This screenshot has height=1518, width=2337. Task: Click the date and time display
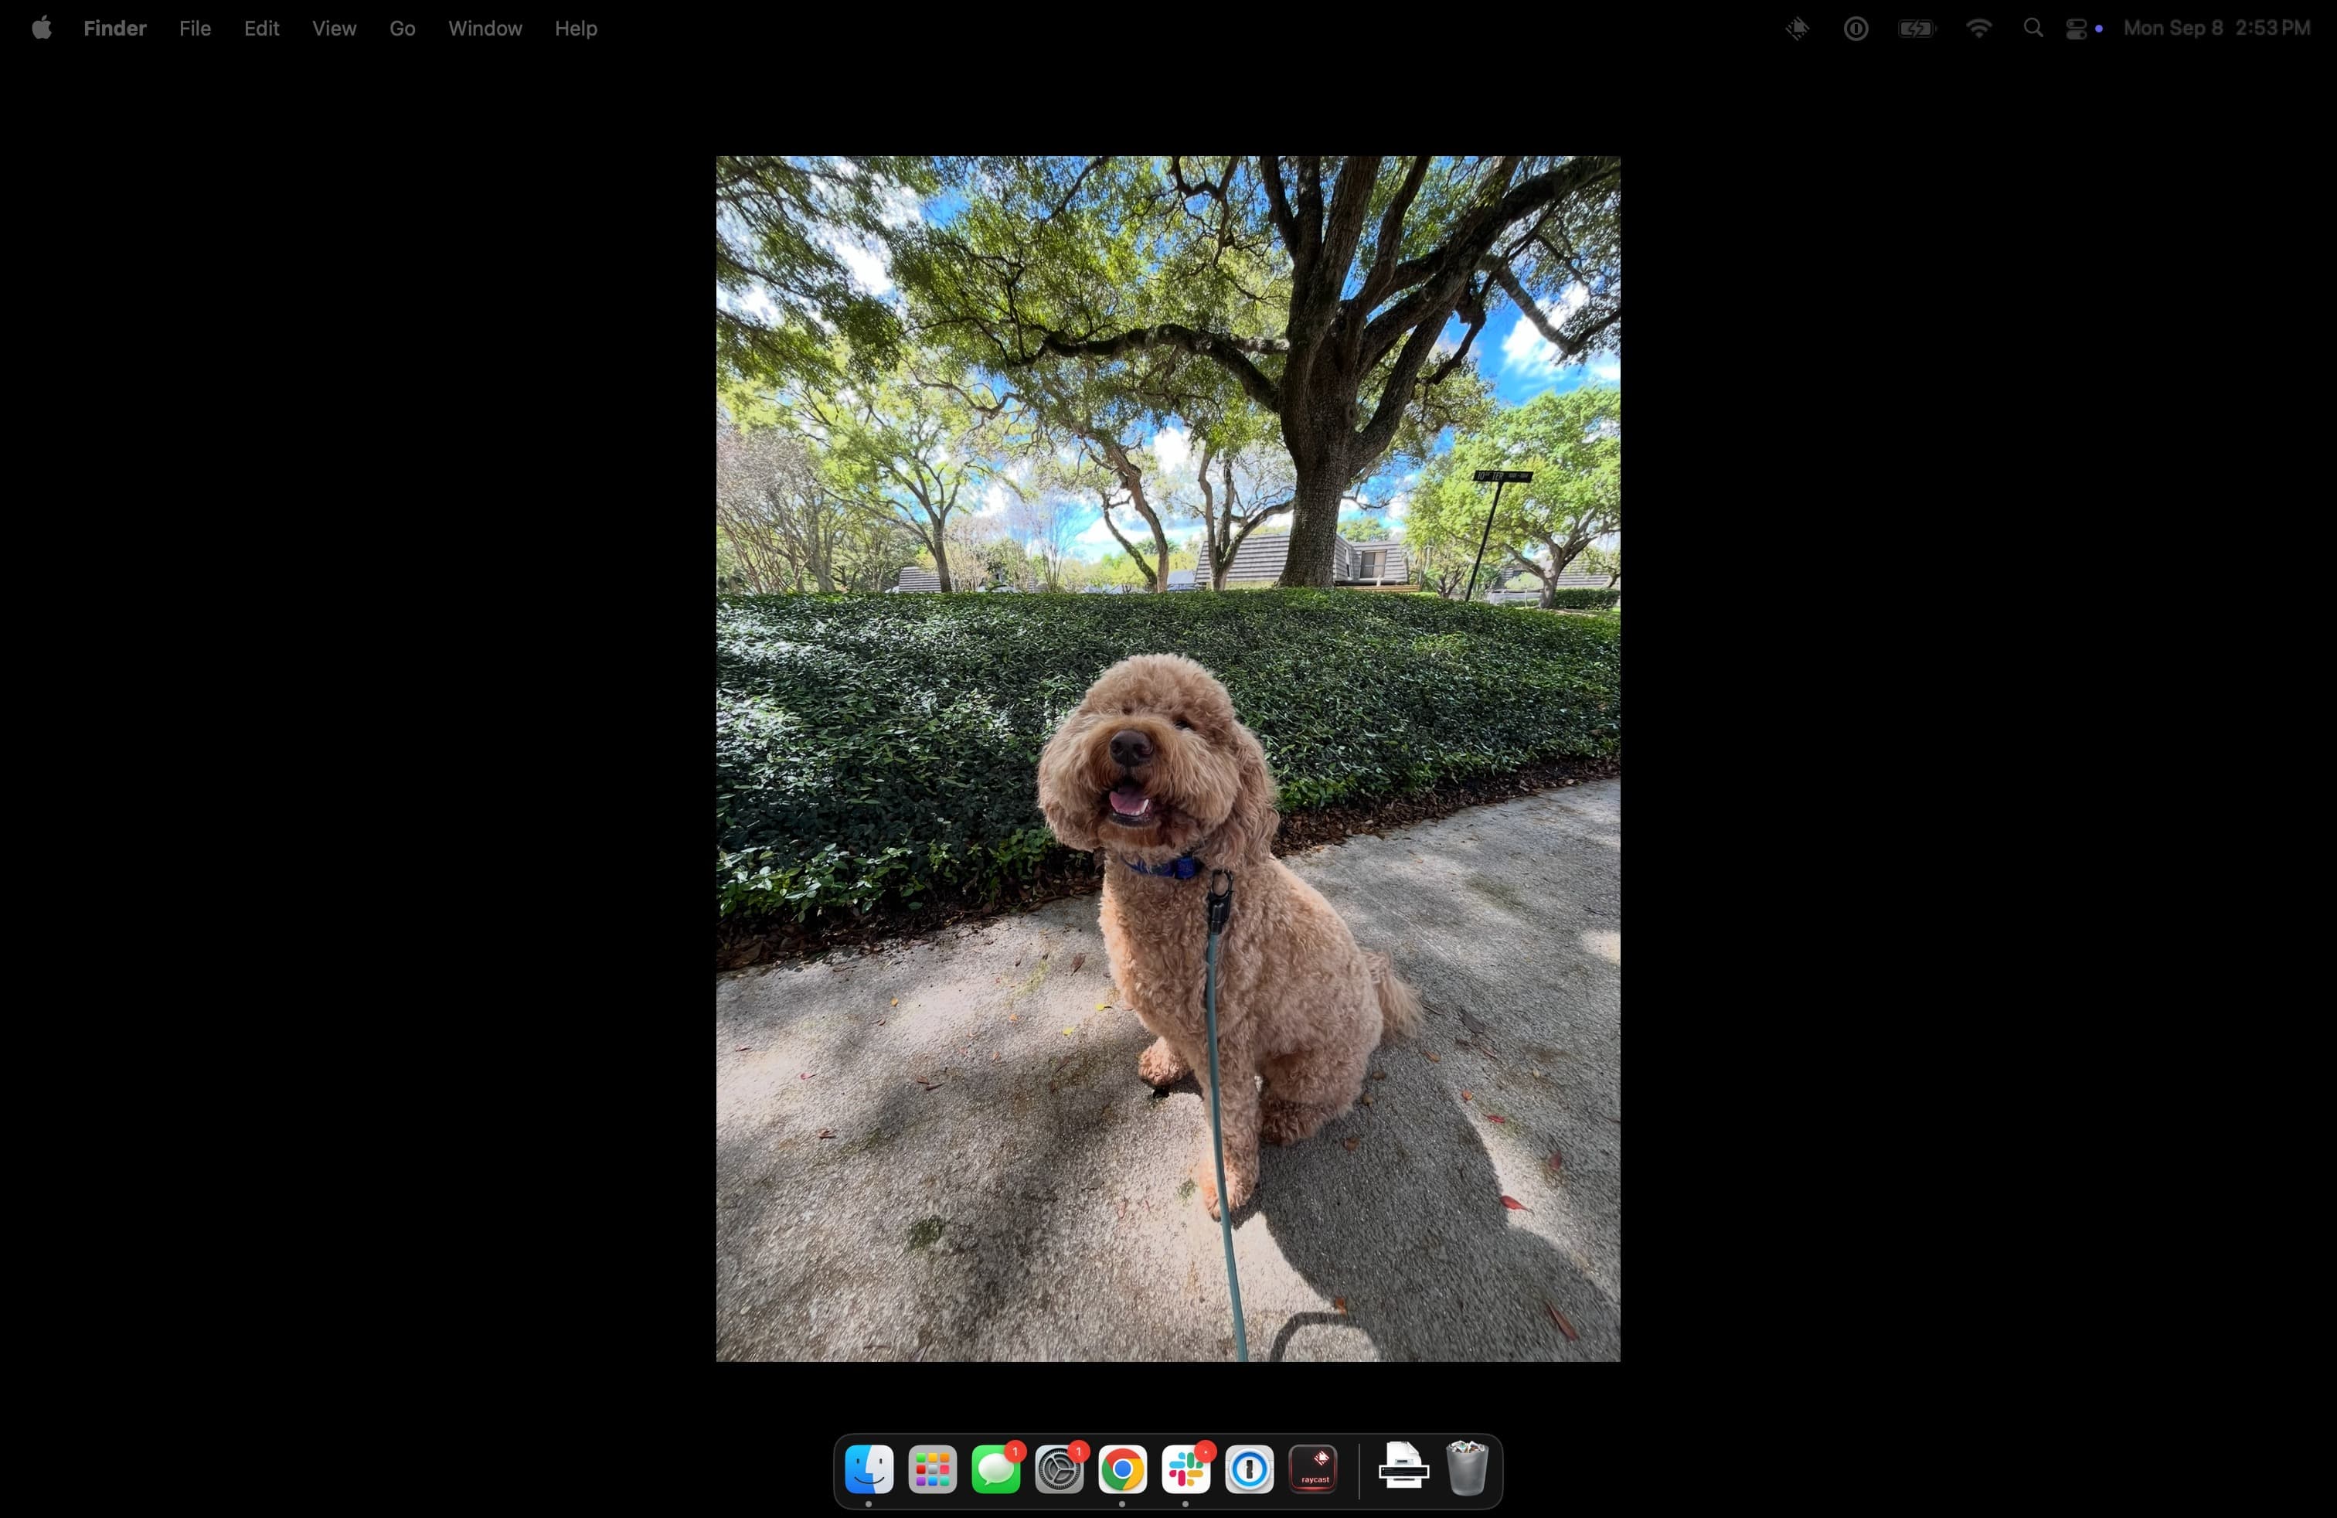(2218, 28)
